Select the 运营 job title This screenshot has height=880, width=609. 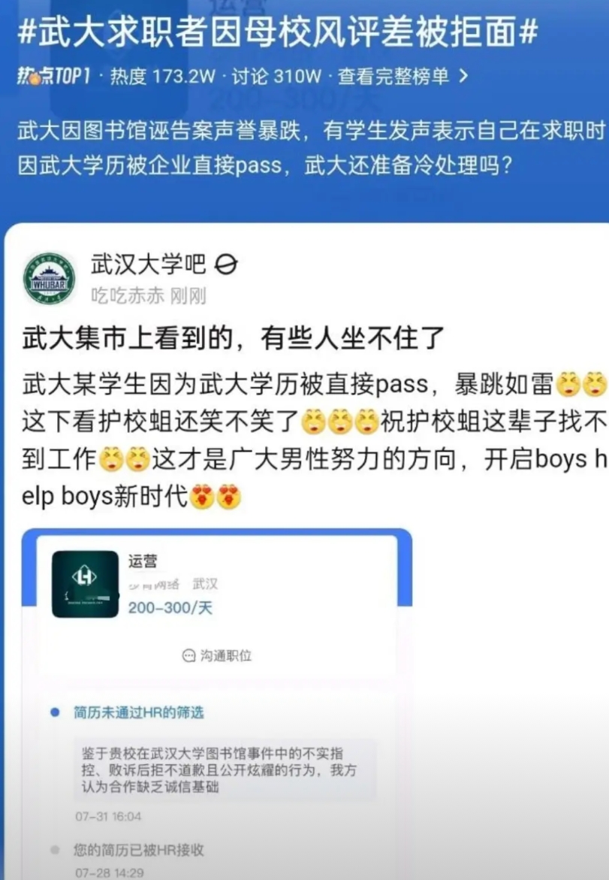coord(143,561)
